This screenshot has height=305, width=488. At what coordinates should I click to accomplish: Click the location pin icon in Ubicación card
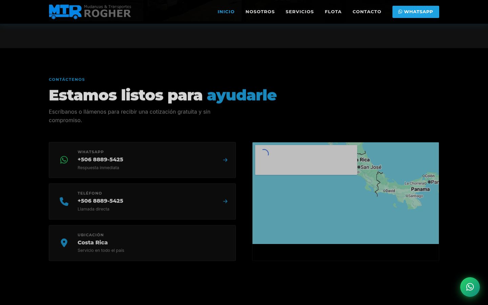[64, 243]
